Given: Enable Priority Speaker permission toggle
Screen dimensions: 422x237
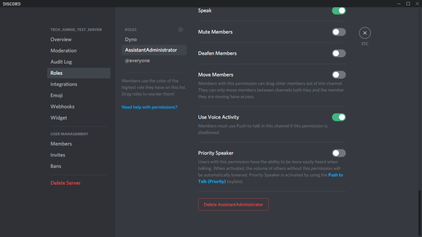Looking at the screenshot, I should click(x=339, y=153).
